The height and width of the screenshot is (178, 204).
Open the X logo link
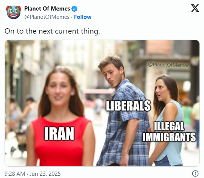(195, 8)
